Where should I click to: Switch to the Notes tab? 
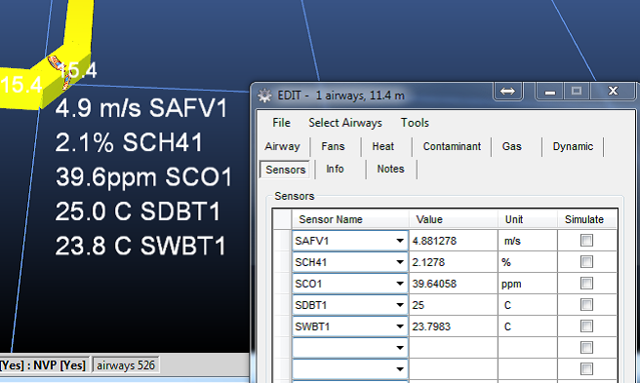point(390,169)
